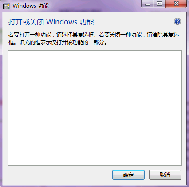Click the small program icon beside Windows 功能
189x187 pixels.
click(6, 6)
